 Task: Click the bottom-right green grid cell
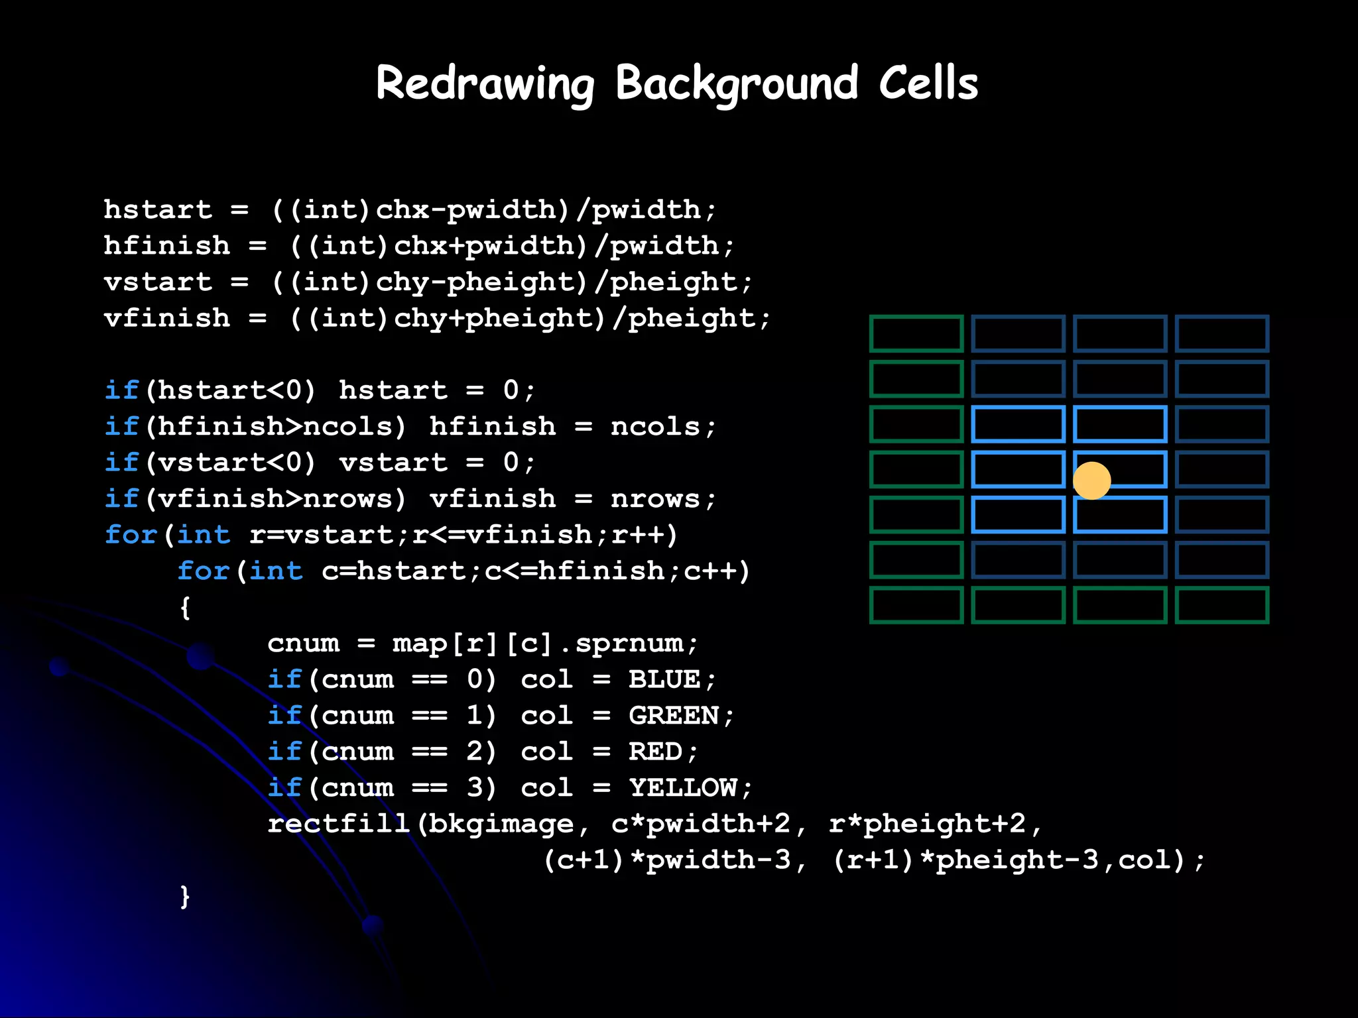(x=1221, y=605)
